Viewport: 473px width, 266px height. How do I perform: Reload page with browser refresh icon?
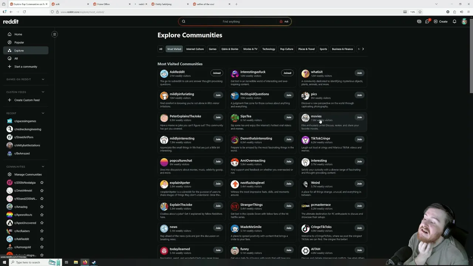[x=24, y=12]
